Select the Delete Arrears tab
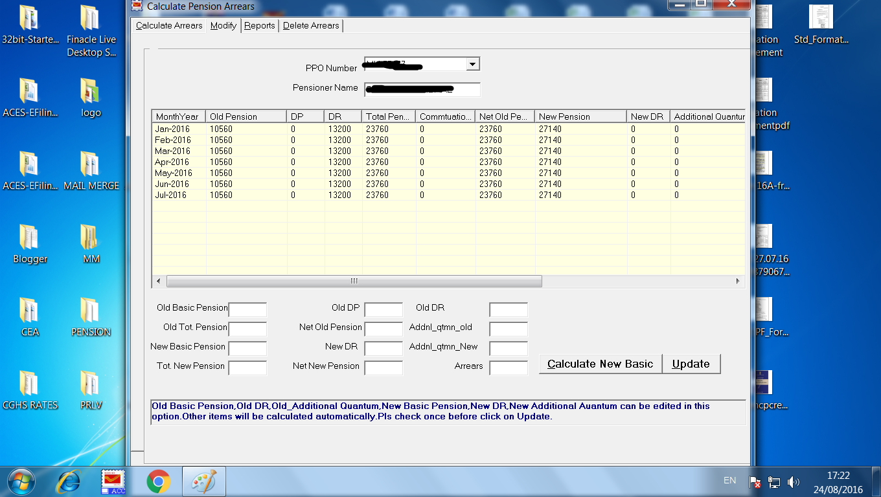This screenshot has width=881, height=497. click(x=310, y=25)
